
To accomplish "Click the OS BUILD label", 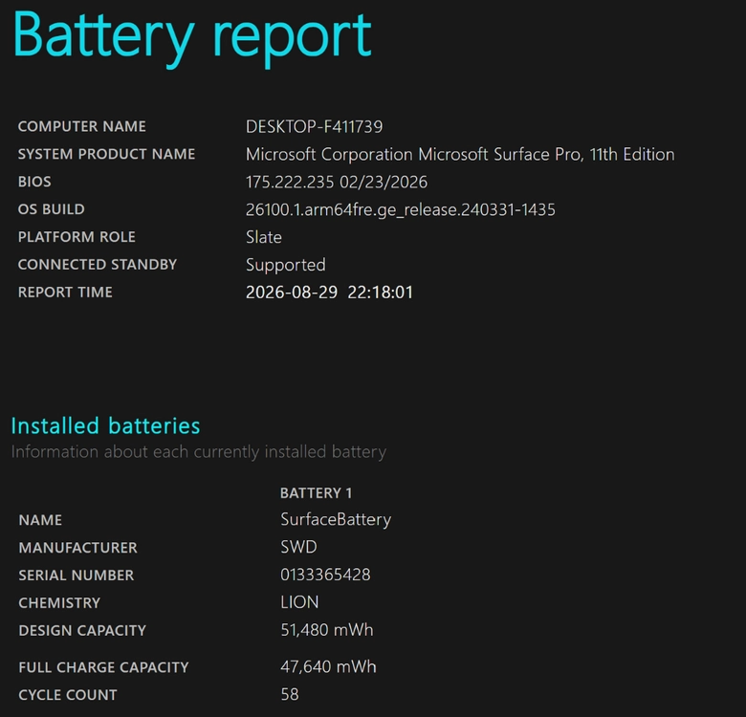I will click(52, 209).
